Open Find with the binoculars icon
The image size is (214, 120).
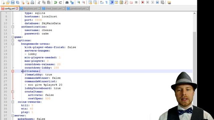click(x=67, y=2)
